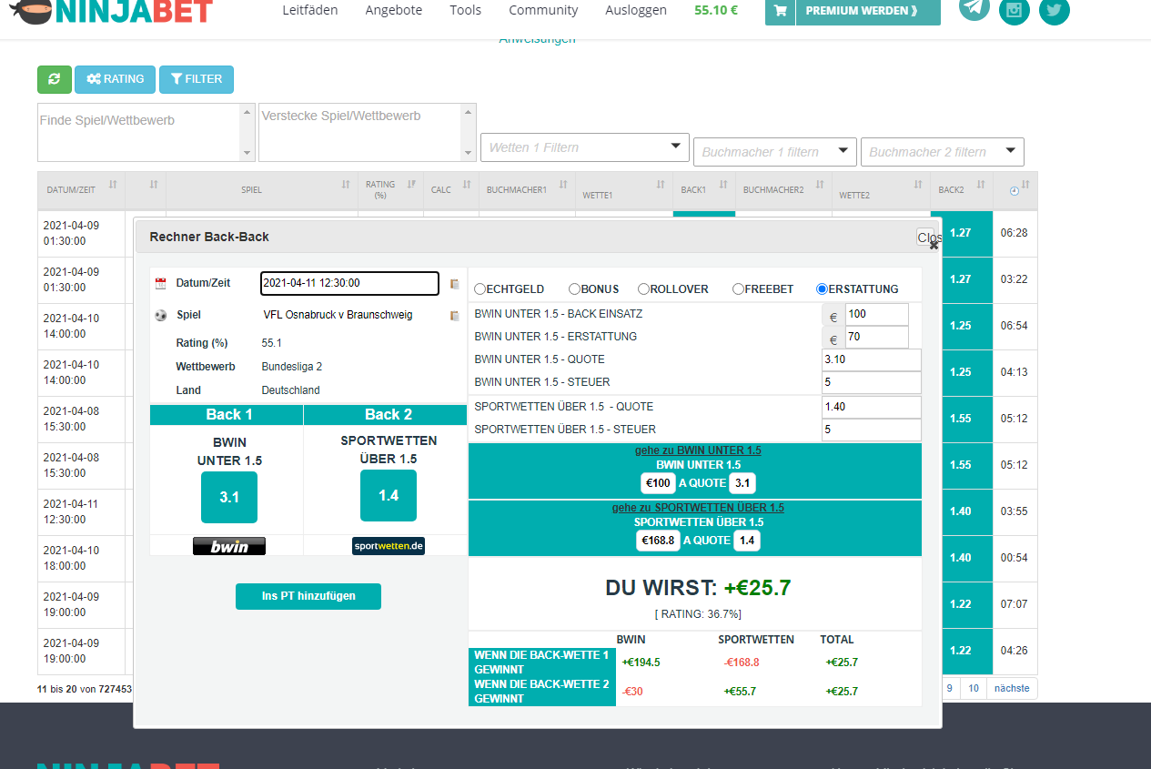The image size is (1151, 769).
Task: Select the ECHTGELD radio button
Action: click(480, 289)
